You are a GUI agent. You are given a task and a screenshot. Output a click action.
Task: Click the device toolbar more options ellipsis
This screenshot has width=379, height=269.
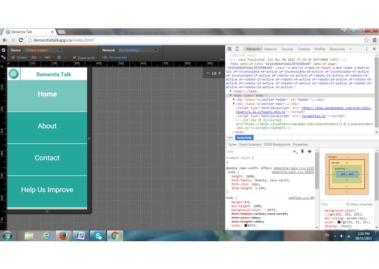pos(221,59)
